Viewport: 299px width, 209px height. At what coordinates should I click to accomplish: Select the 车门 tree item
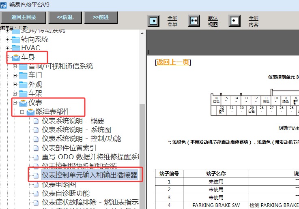[x=35, y=75]
